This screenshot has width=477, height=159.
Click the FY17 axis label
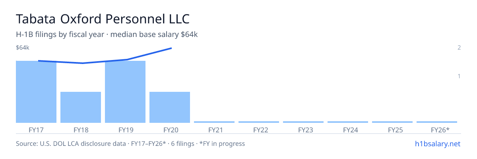pos(36,130)
